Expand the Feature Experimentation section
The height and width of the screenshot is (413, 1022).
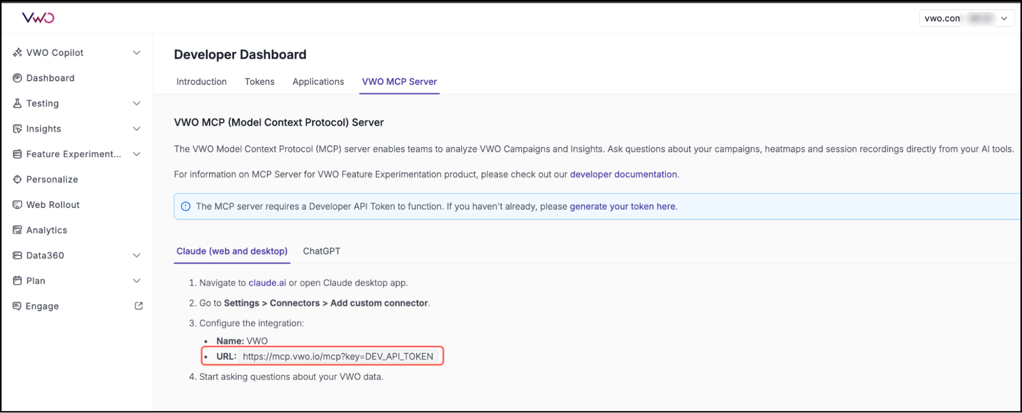137,153
